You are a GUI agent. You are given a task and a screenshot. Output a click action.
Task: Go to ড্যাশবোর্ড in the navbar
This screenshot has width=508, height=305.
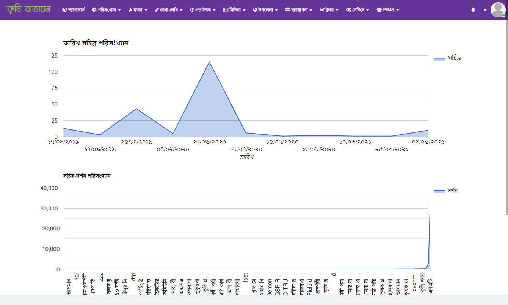coord(74,10)
